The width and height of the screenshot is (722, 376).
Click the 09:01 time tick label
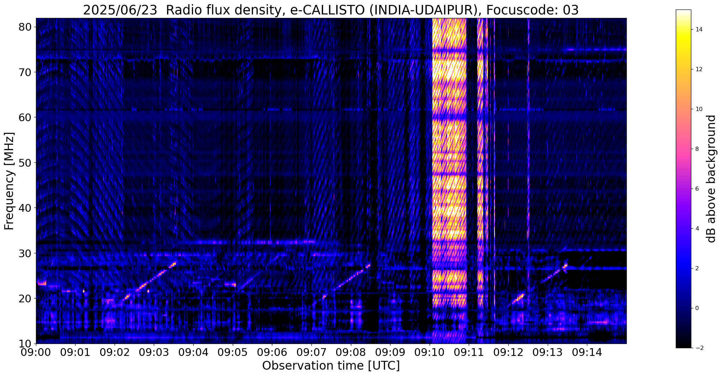[x=75, y=352]
